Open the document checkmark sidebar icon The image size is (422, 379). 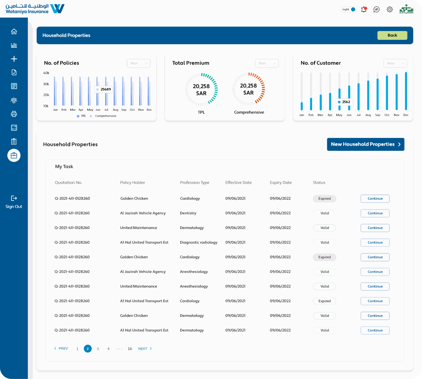click(x=14, y=73)
